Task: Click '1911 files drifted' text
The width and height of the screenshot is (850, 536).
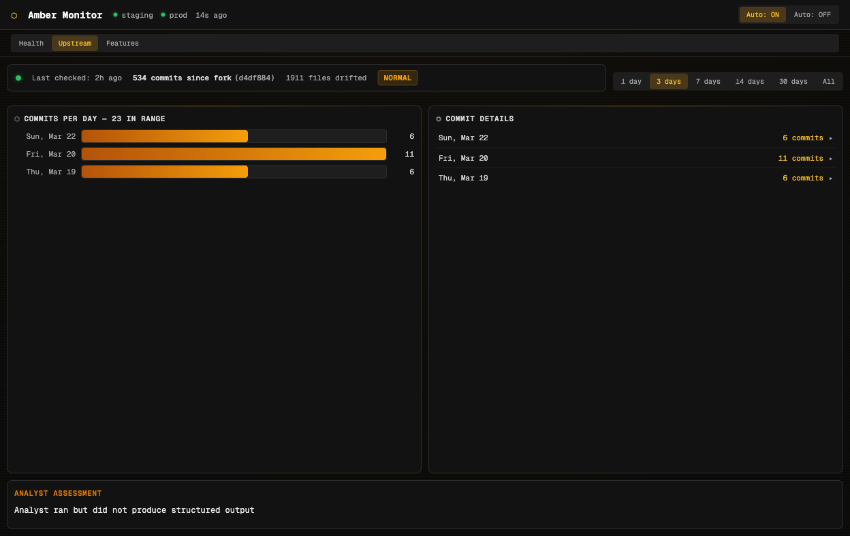Action: point(326,78)
